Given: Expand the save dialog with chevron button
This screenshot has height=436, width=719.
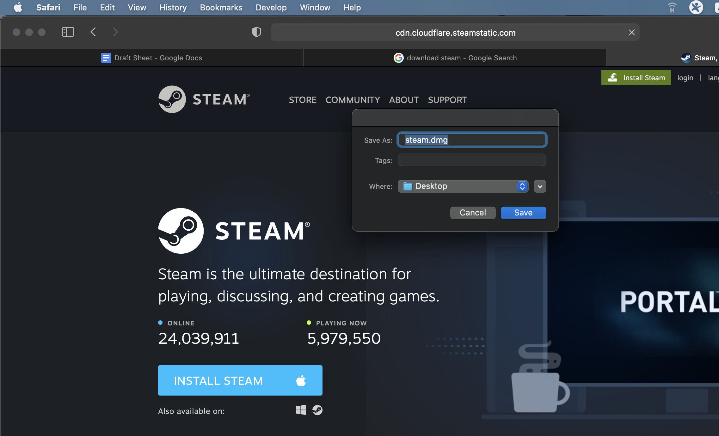Looking at the screenshot, I should (x=540, y=186).
